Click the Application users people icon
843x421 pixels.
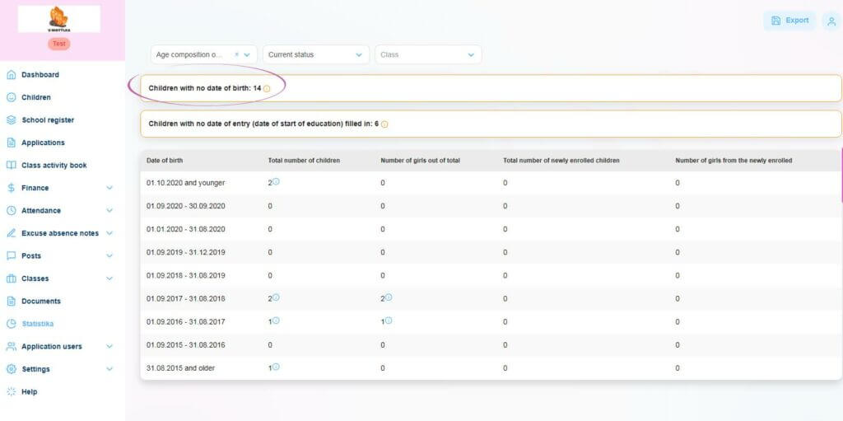pos(11,346)
